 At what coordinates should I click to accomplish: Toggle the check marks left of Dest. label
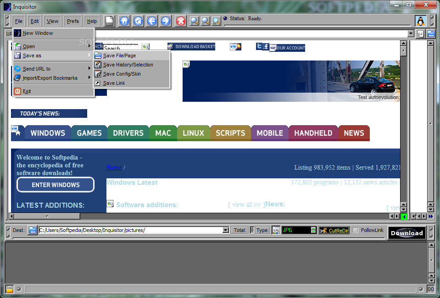tap(8, 232)
